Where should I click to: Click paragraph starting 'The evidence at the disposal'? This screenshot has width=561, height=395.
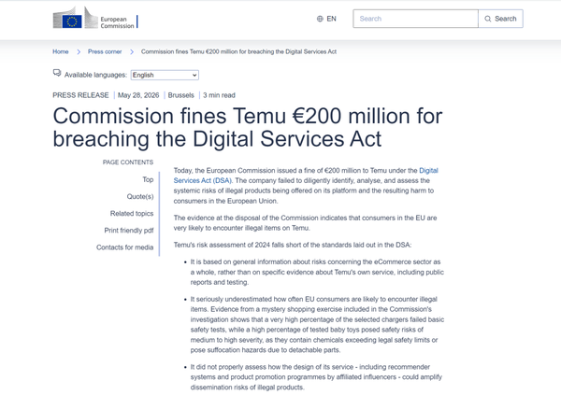(305, 223)
